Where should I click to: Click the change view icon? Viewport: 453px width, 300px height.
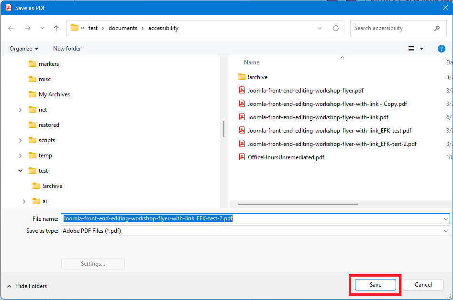(411, 49)
